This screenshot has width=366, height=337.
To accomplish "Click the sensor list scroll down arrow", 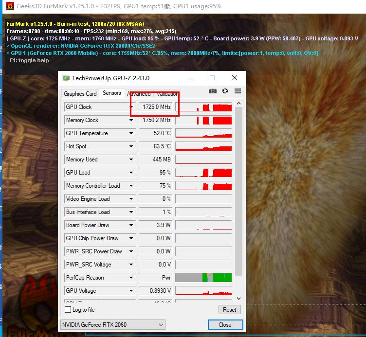I will tap(238, 298).
